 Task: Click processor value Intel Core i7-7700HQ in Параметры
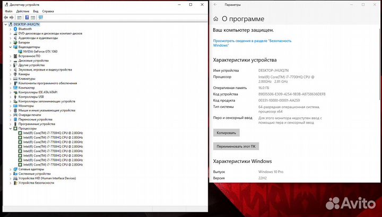[x=286, y=79]
